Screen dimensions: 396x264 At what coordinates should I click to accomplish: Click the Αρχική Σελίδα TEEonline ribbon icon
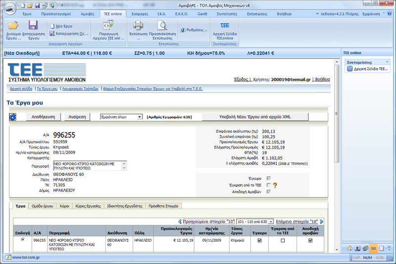click(224, 25)
